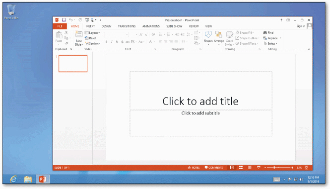Open Shape Outline dropdown

point(247,38)
